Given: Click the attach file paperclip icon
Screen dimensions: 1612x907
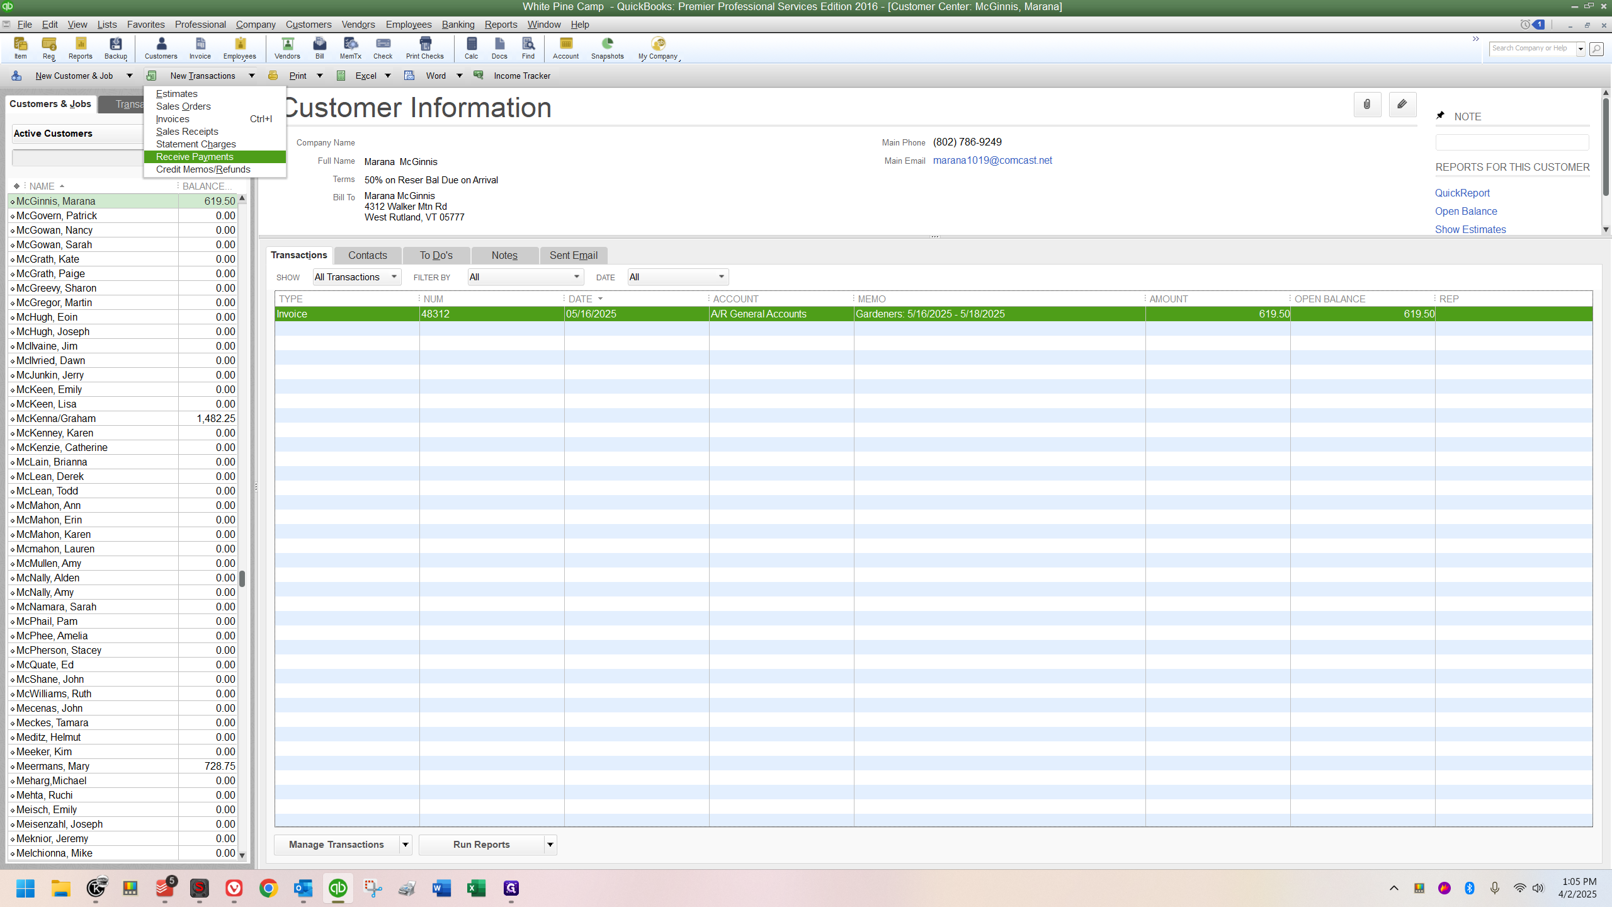Looking at the screenshot, I should point(1367,105).
